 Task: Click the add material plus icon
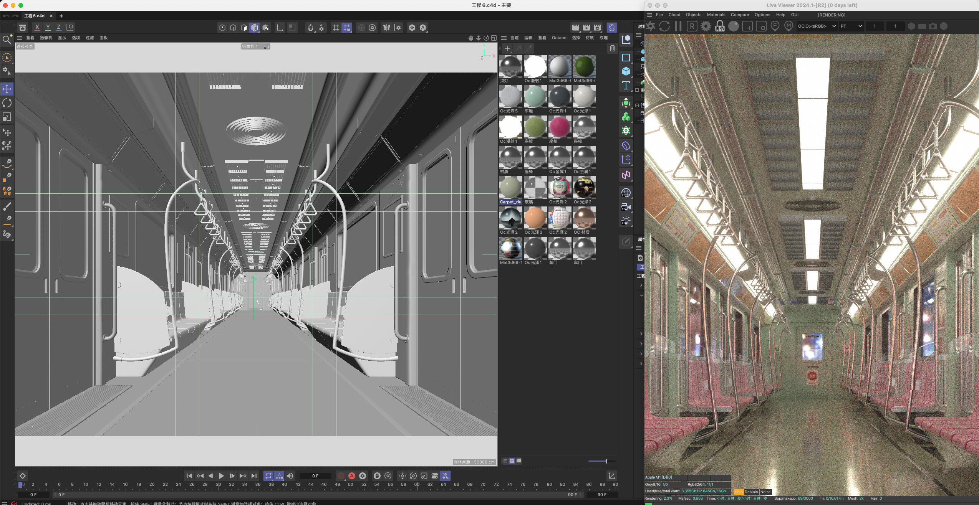pyautogui.click(x=507, y=48)
